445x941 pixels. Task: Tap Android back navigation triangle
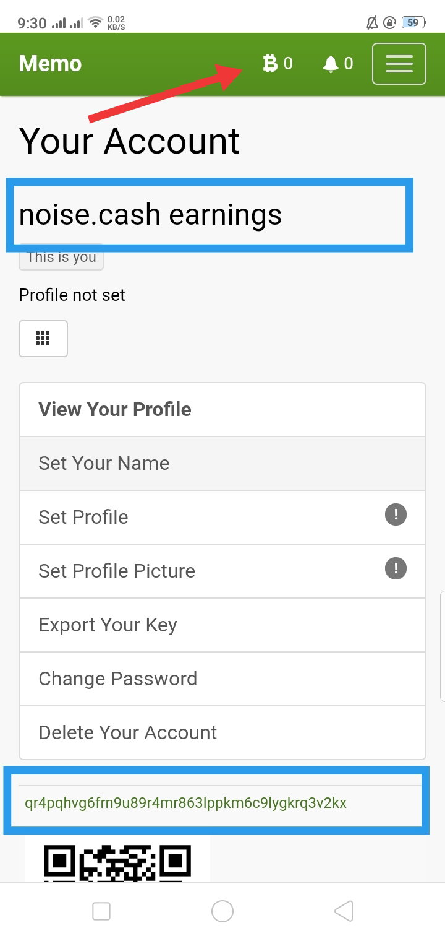point(344,911)
